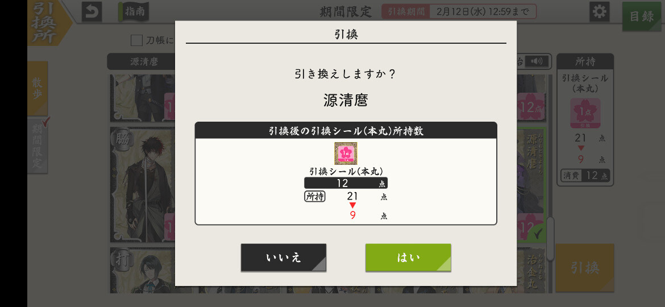Select the 期間限定 side tab
Screen dimensions: 665x307
pos(38,146)
